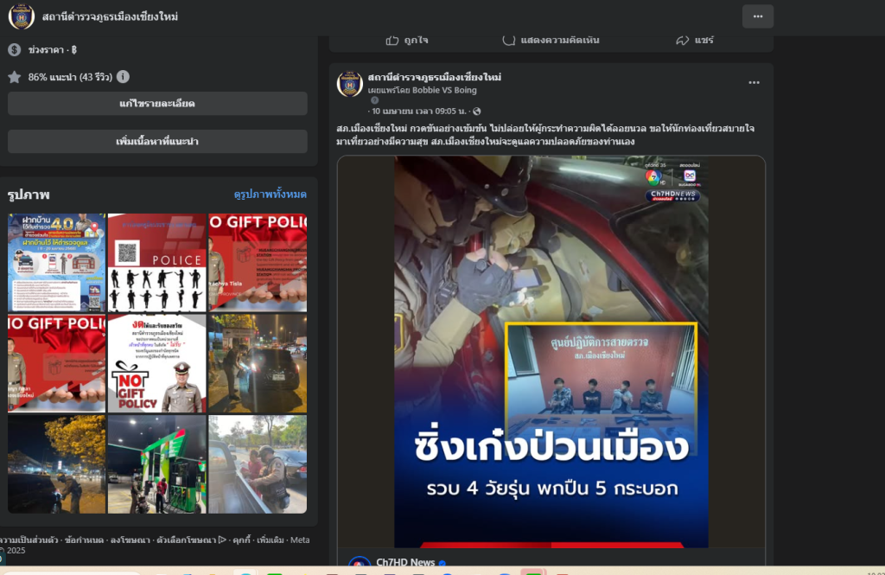
Task: Click the star rating icon beside 86% แนะนำ
Action: coord(15,77)
